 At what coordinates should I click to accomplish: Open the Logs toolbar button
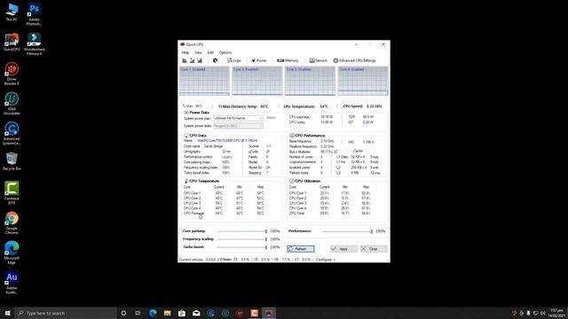point(234,60)
